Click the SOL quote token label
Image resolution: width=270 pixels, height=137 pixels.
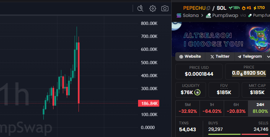[221, 8]
